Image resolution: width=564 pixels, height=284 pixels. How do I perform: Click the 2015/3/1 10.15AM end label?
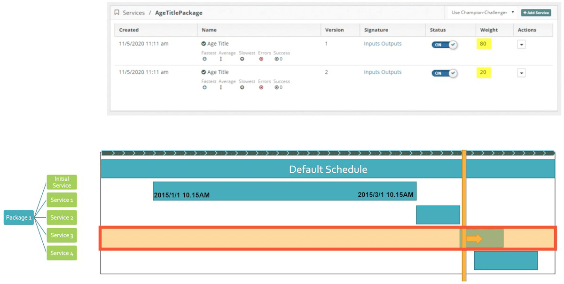[x=385, y=194]
